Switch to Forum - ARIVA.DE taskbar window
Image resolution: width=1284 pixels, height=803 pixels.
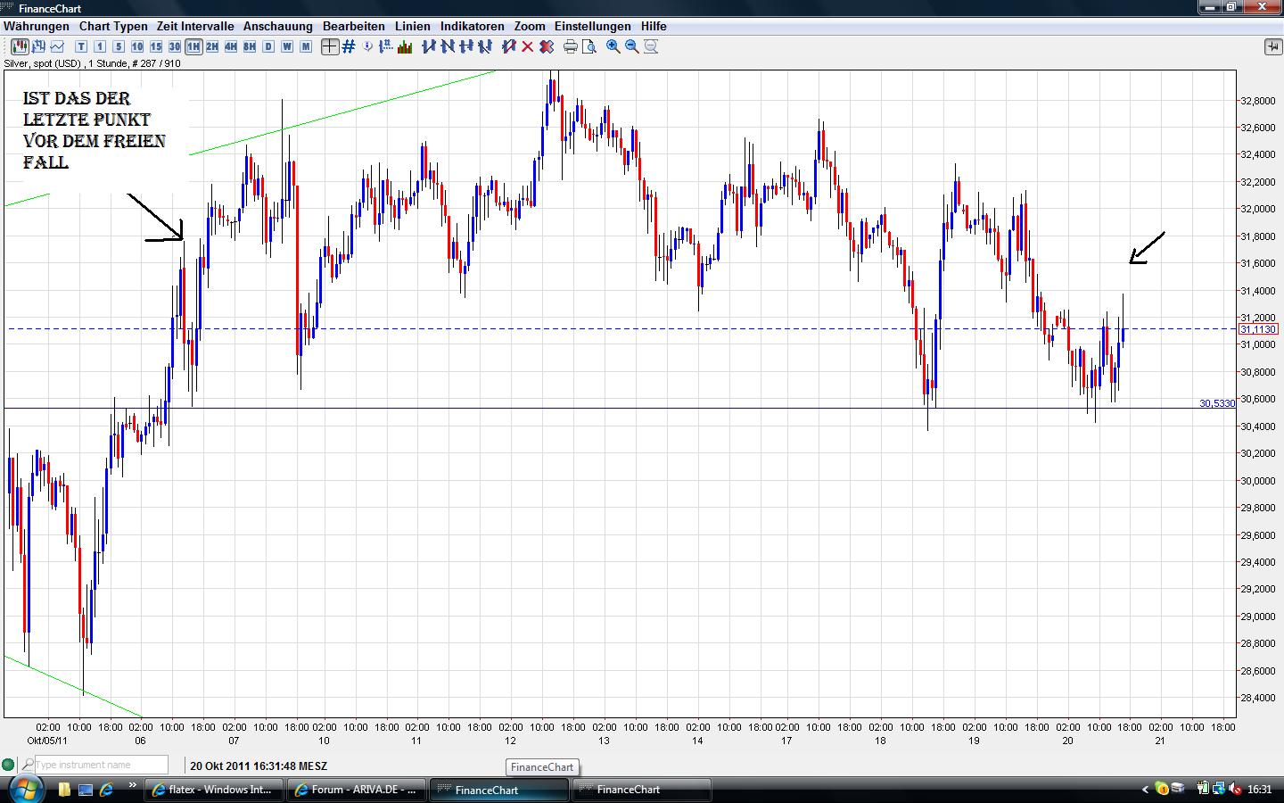coord(358,790)
